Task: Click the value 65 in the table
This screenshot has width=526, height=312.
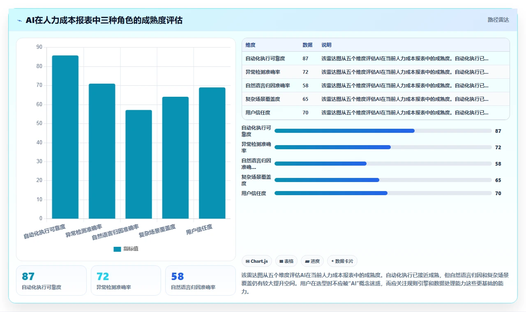Action: click(x=305, y=99)
